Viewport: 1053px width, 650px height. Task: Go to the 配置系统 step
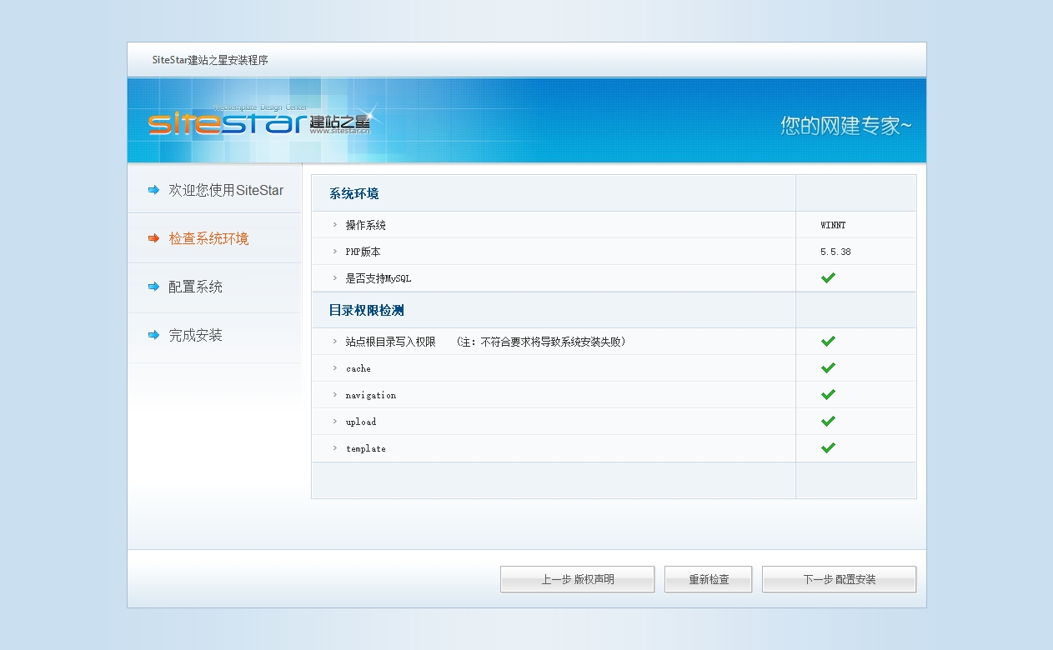point(195,287)
